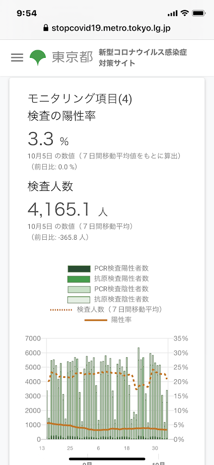Screen dimensions: 214x465
Task: Click the dark green PCR positive swatch
Action: pyautogui.click(x=78, y=269)
